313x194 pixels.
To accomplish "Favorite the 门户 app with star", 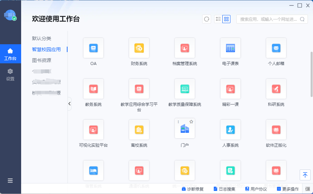I will click(x=191, y=122).
